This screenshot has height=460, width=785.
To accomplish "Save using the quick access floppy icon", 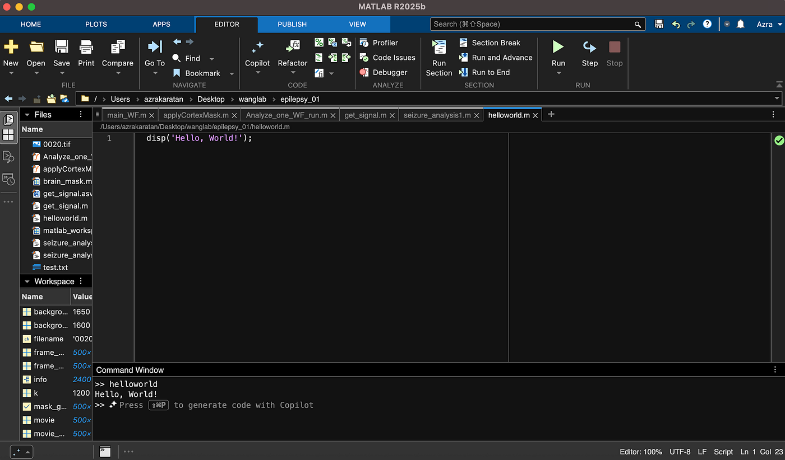I will pos(659,24).
